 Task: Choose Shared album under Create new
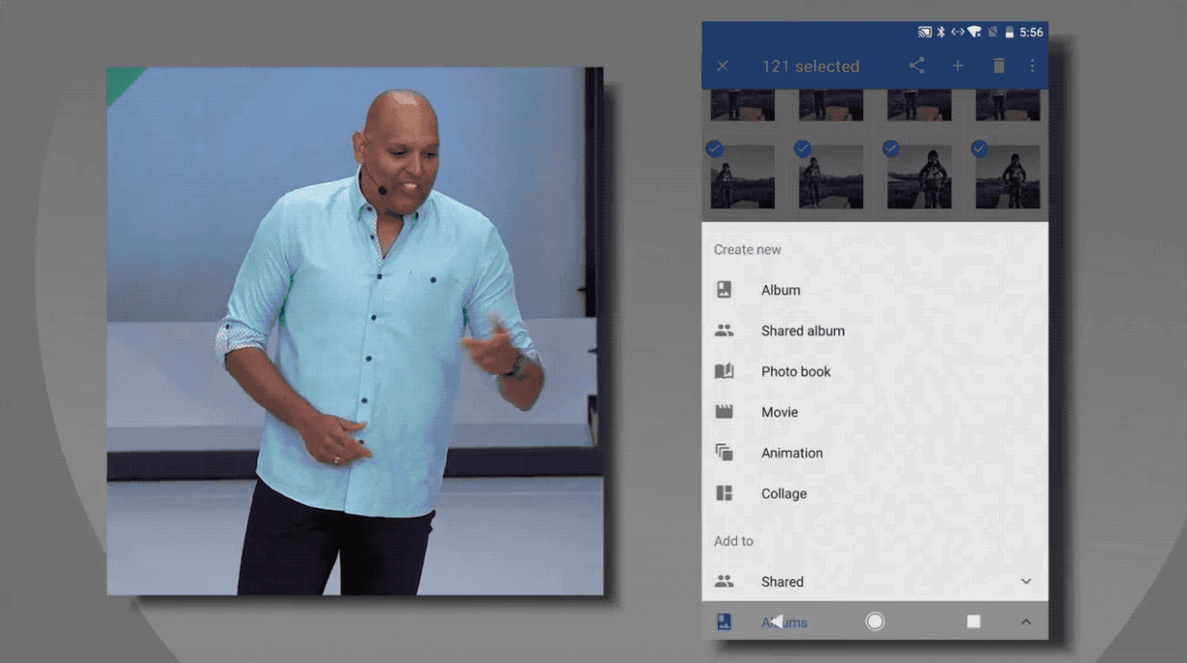875,331
